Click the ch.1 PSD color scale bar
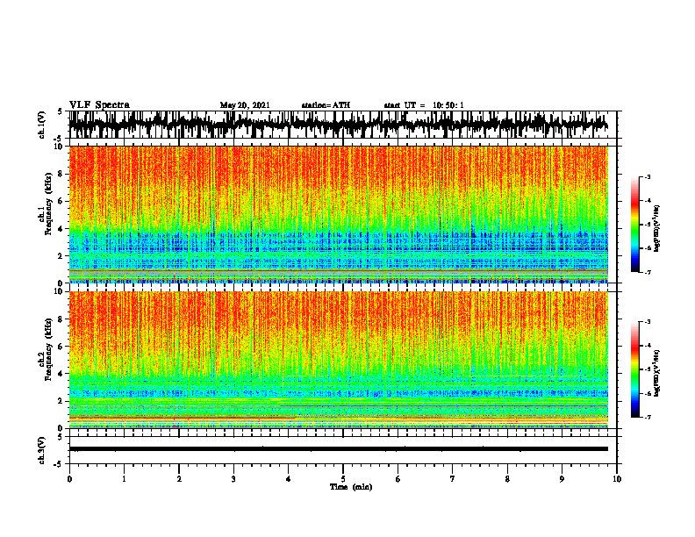 point(635,225)
